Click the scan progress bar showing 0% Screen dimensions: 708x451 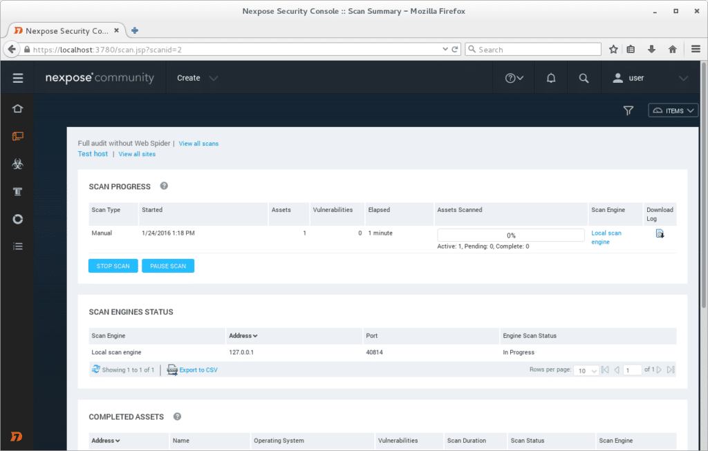click(x=510, y=235)
